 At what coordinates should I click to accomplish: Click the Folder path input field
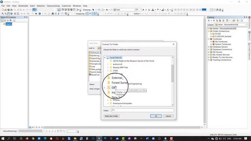(142, 110)
